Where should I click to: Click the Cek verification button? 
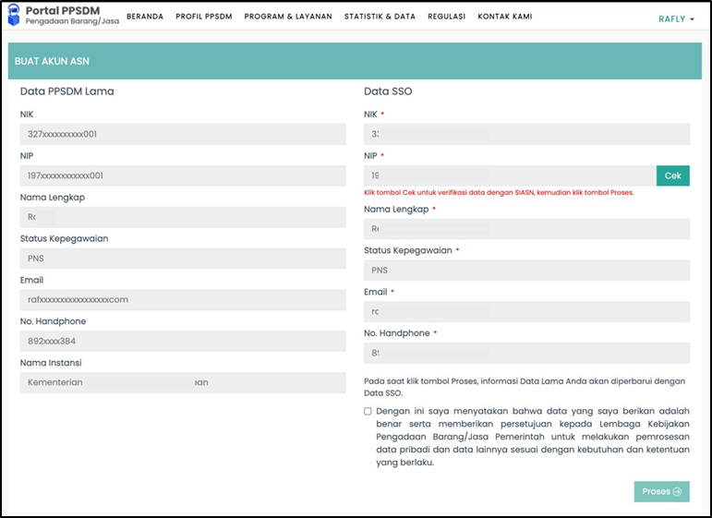(672, 175)
